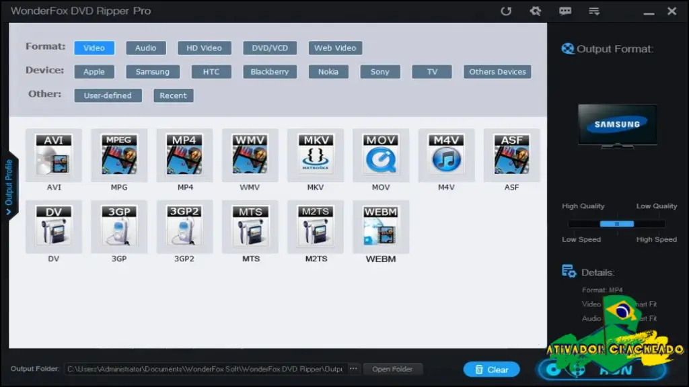Pick the MP4 format icon
The height and width of the screenshot is (387, 689).
184,155
